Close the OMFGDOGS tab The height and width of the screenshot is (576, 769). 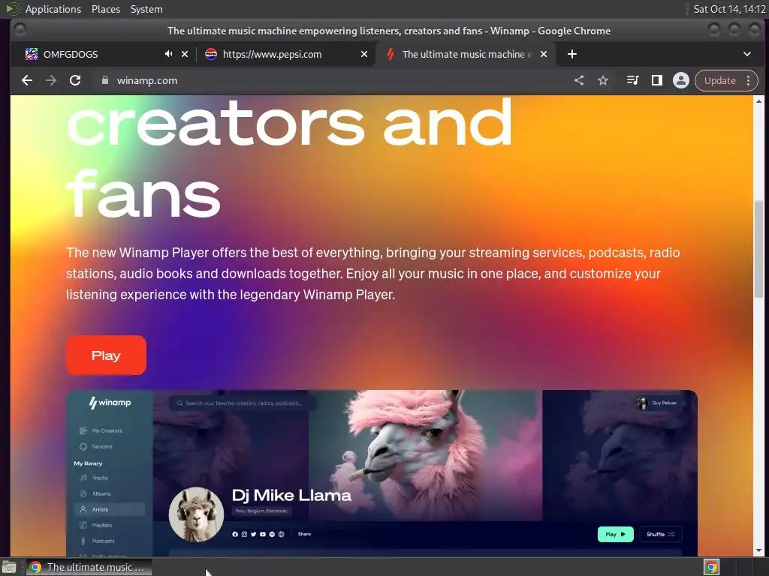point(185,54)
